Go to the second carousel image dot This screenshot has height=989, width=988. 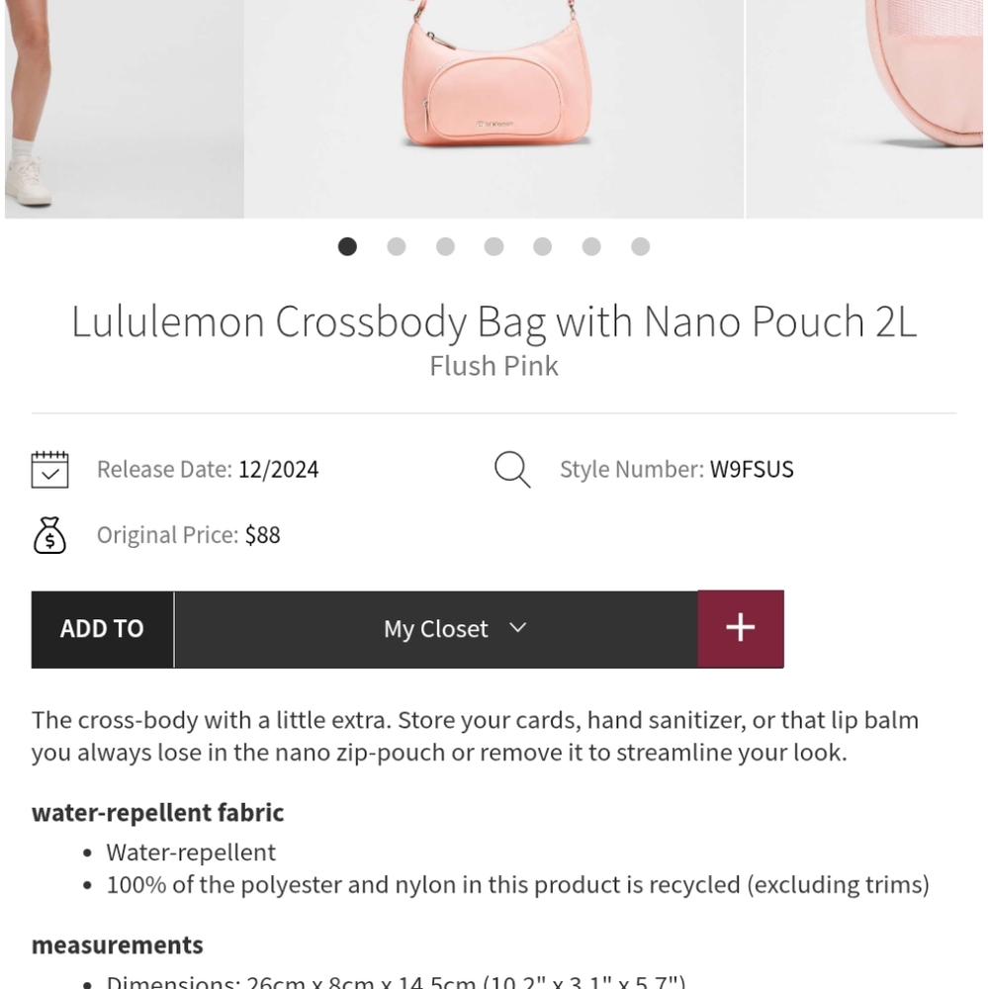click(397, 246)
